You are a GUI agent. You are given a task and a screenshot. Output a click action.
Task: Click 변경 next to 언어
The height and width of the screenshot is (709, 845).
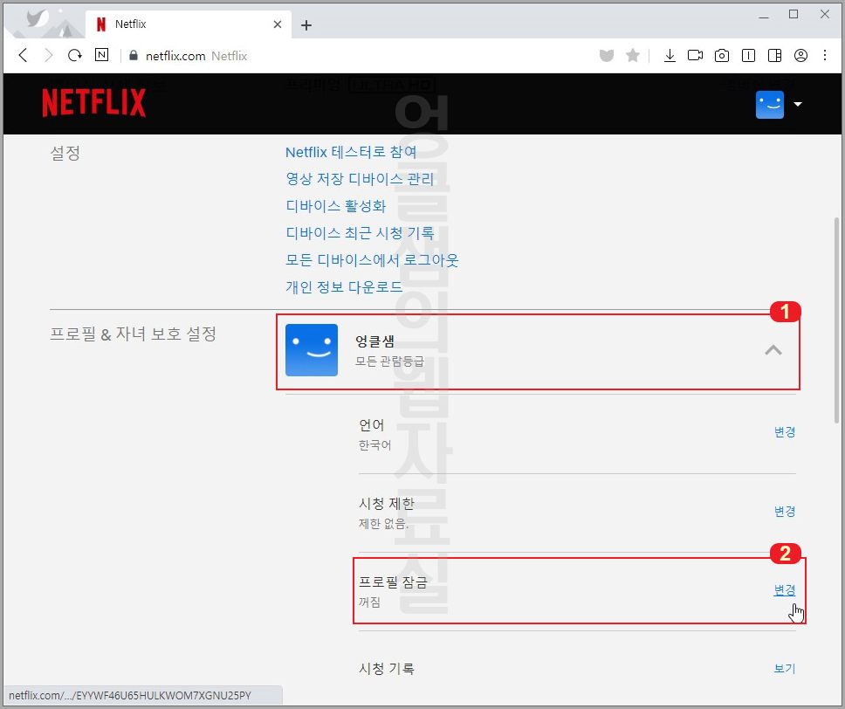click(x=785, y=432)
